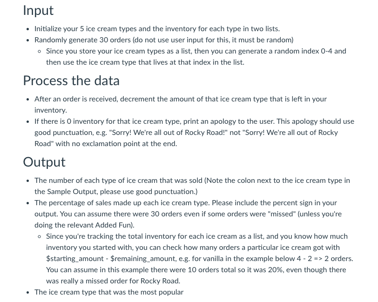Click the Process the data heading
This screenshot has height=302, width=378.
click(71, 81)
